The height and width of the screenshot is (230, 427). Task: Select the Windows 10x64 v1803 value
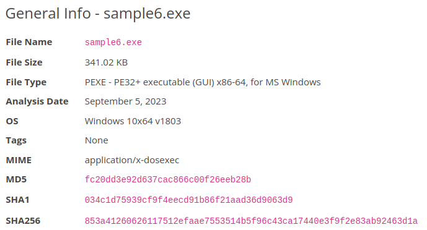(133, 121)
